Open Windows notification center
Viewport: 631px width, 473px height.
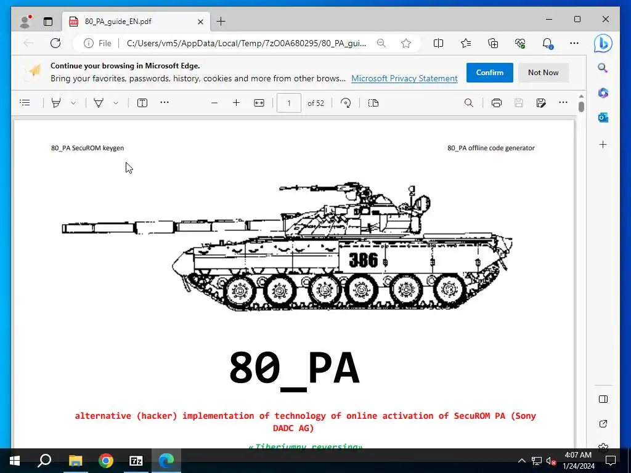point(611,461)
